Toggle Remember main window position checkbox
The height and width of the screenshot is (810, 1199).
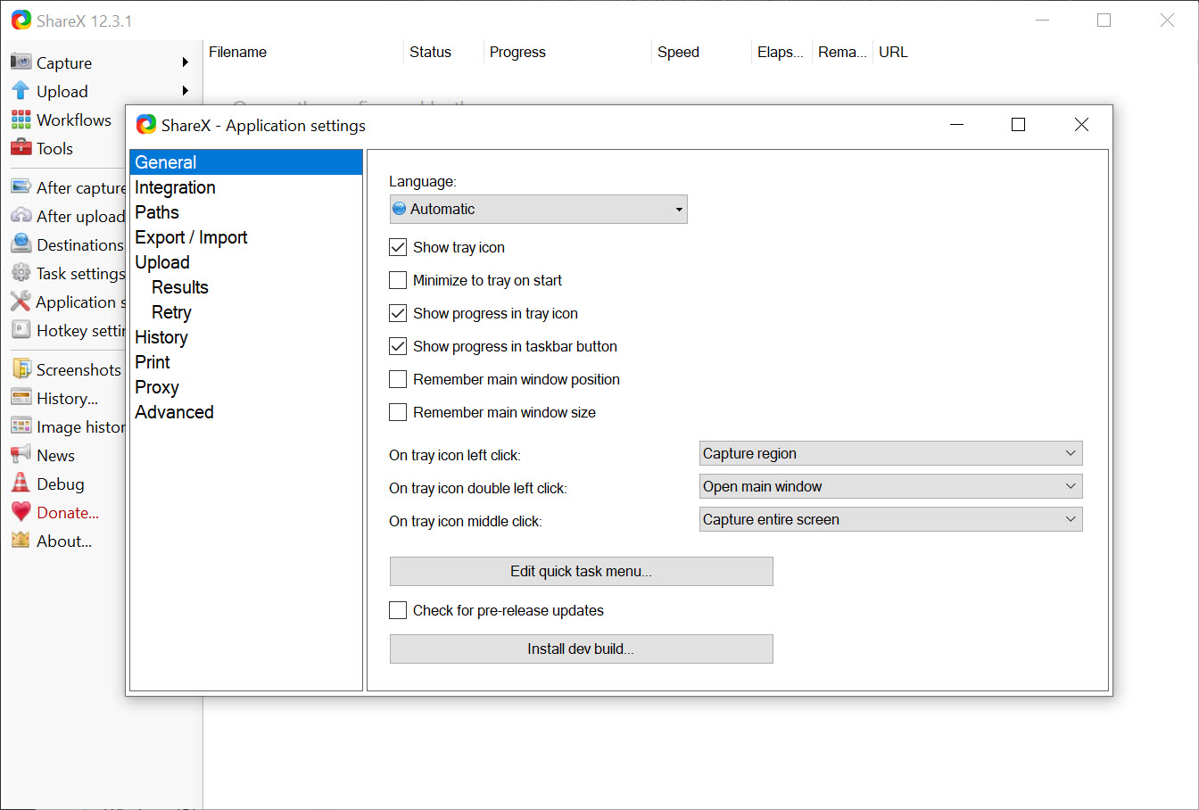point(398,379)
